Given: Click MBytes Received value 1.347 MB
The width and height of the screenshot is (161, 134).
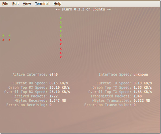Looking at the screenshot, I should click(x=58, y=100).
